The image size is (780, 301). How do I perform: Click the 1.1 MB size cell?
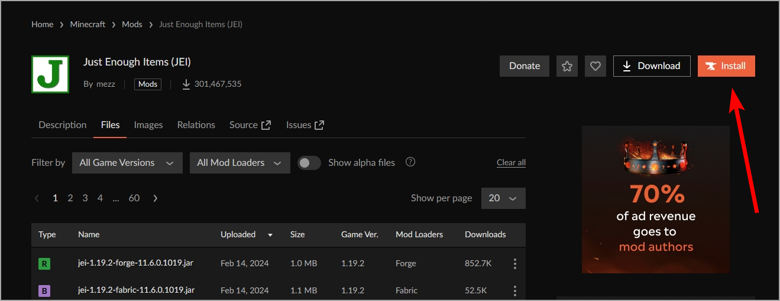(x=304, y=290)
